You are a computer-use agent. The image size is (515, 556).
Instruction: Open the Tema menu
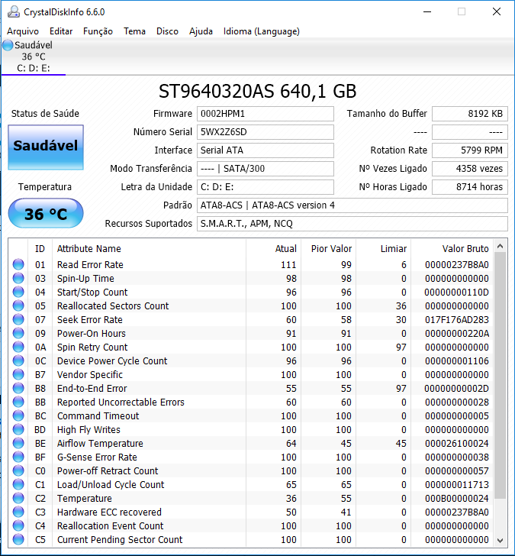click(134, 31)
